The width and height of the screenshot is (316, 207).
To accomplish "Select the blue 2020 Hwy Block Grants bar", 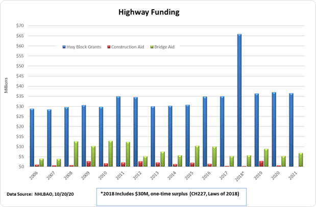I will 274,130.
